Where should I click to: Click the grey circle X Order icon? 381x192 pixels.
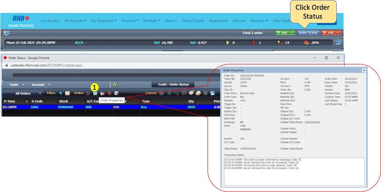point(110,93)
